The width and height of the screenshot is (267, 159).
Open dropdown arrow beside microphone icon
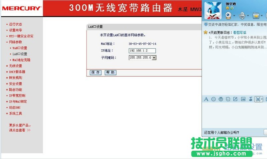[x=248, y=16]
